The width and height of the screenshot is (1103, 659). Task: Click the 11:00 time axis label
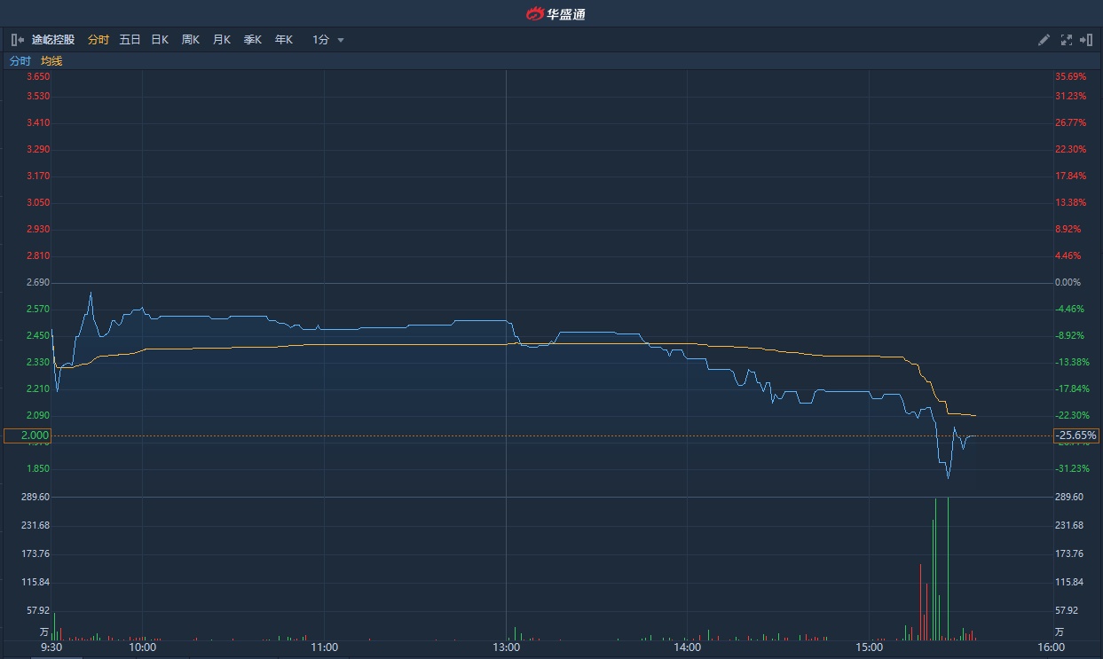pyautogui.click(x=324, y=647)
